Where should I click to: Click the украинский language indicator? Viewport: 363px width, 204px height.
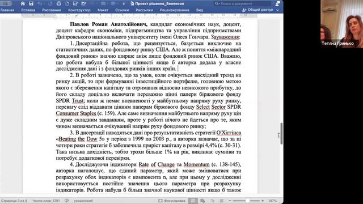[x=83, y=201]
